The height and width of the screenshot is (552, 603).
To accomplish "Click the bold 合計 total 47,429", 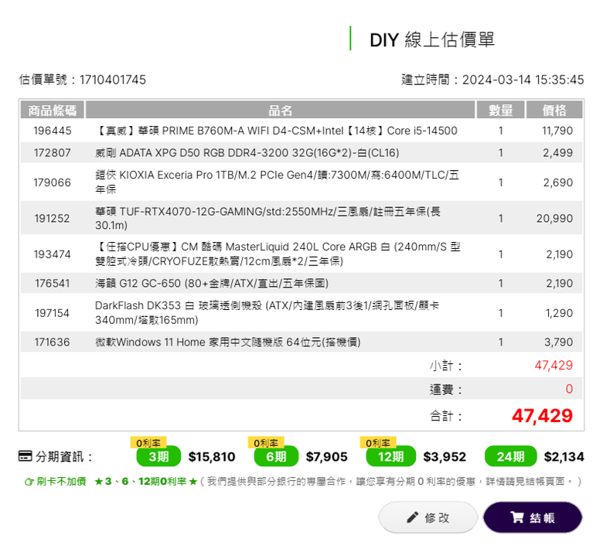I will [x=542, y=416].
